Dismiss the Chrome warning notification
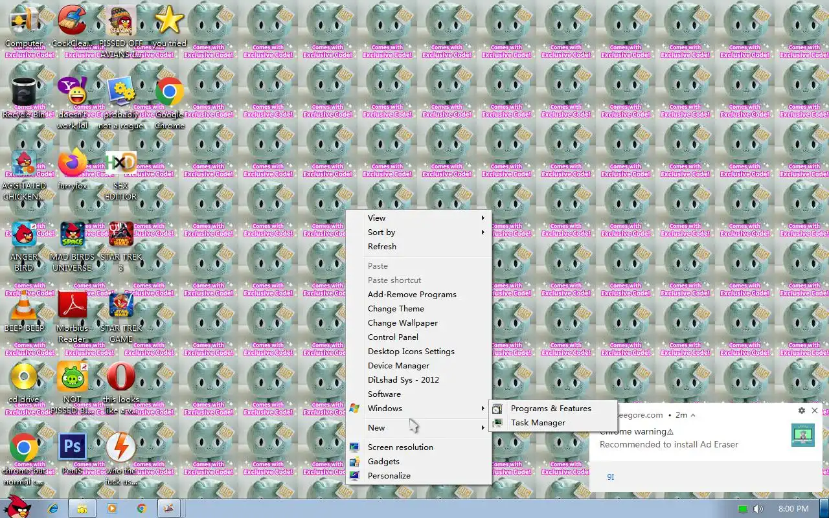The width and height of the screenshot is (829, 518). click(815, 411)
